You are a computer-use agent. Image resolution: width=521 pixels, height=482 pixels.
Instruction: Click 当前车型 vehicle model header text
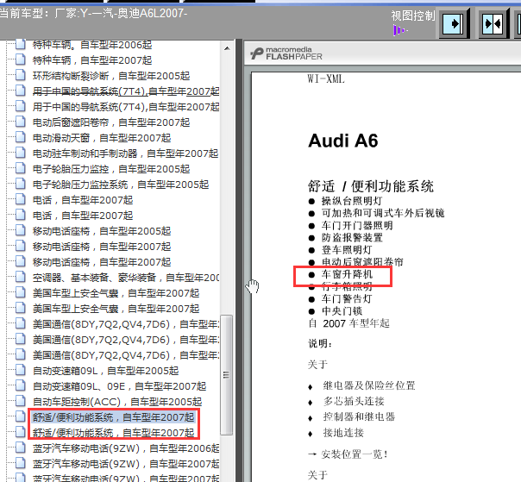(94, 13)
